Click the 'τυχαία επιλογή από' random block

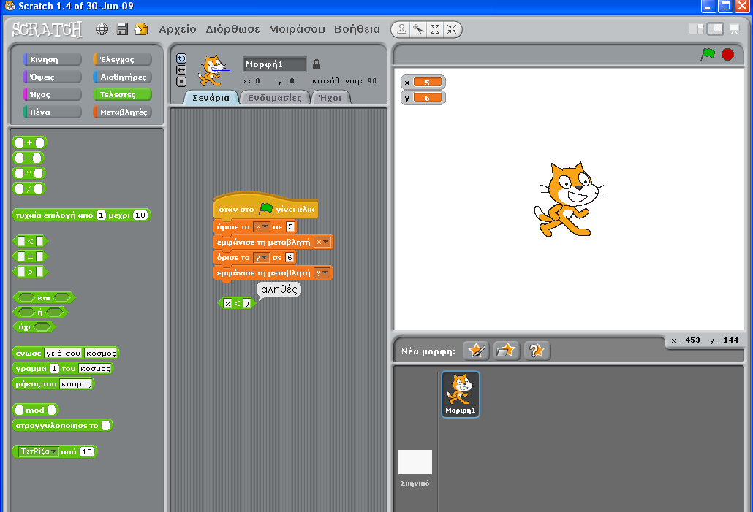point(81,215)
